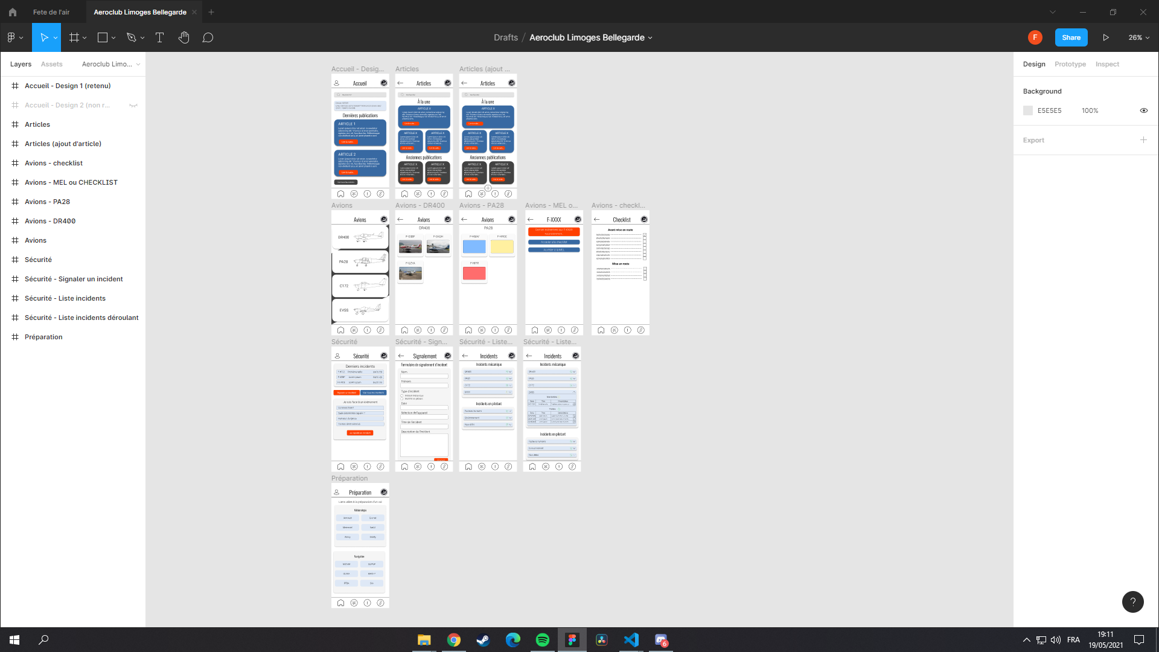The image size is (1159, 652).
Task: Select the Move tool in toolbar
Action: click(x=43, y=37)
